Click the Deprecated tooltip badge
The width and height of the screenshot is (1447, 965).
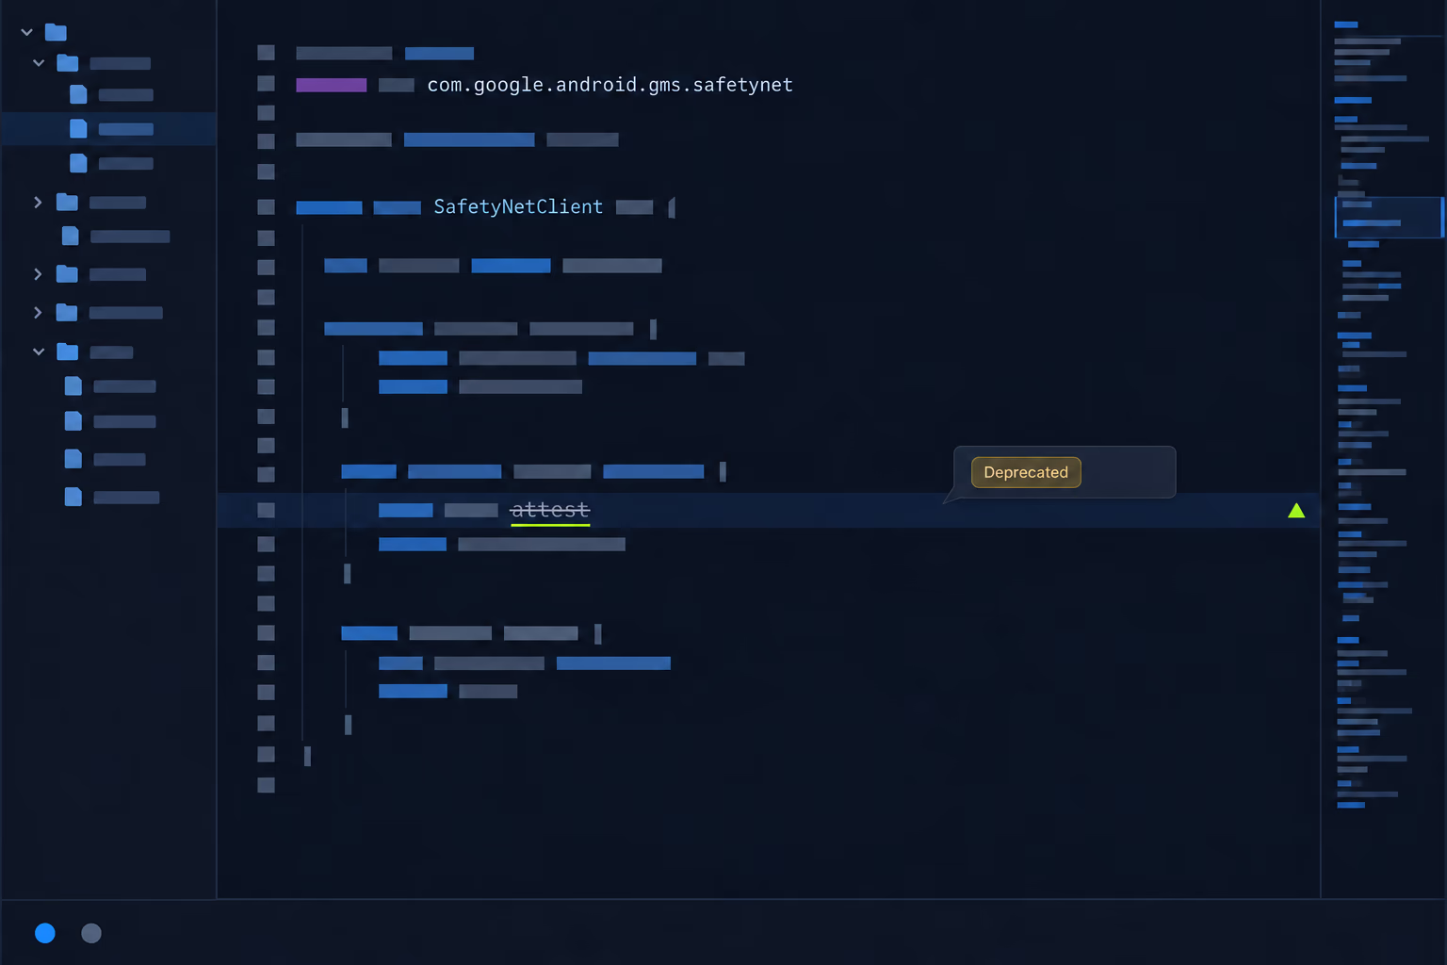click(1026, 472)
